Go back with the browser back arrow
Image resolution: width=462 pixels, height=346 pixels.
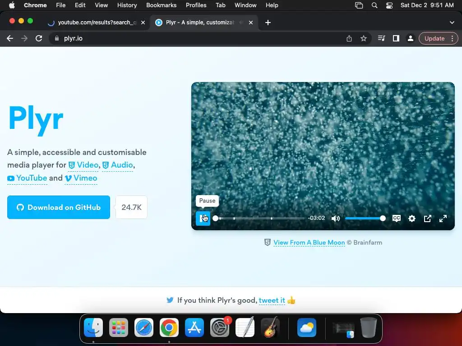coord(10,39)
